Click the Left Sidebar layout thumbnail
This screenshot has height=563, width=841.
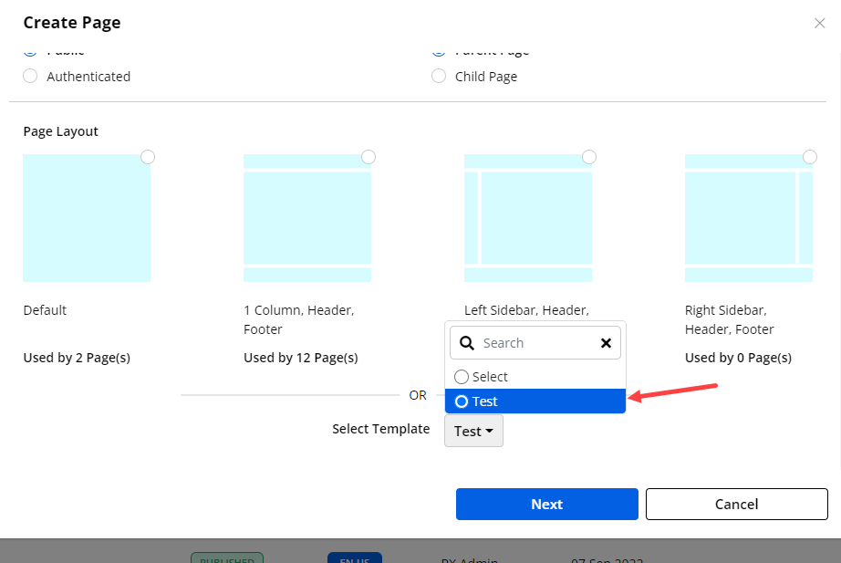click(528, 218)
